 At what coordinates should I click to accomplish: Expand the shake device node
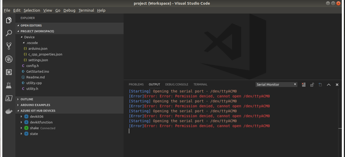point(21,128)
